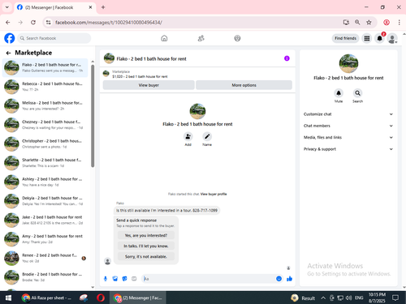Open Melissa conversation in the list
Image resolution: width=406 pixels, height=304 pixels.
tap(45, 106)
